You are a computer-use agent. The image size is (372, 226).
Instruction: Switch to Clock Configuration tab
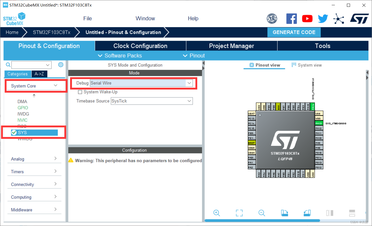[x=140, y=46]
